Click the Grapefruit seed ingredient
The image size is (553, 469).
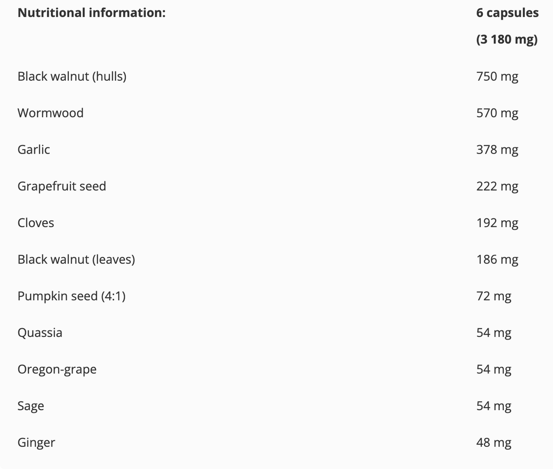pyautogui.click(x=62, y=186)
